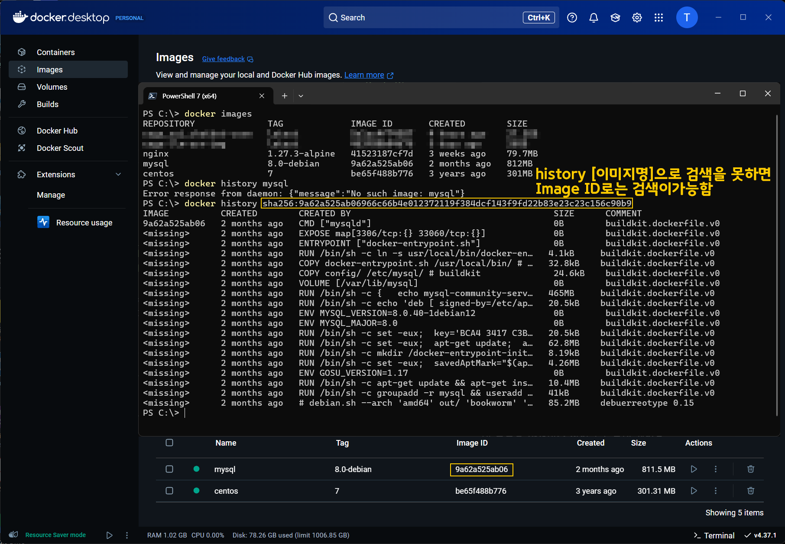Click the Docker Hub sidebar icon
Image resolution: width=785 pixels, height=544 pixels.
point(22,131)
